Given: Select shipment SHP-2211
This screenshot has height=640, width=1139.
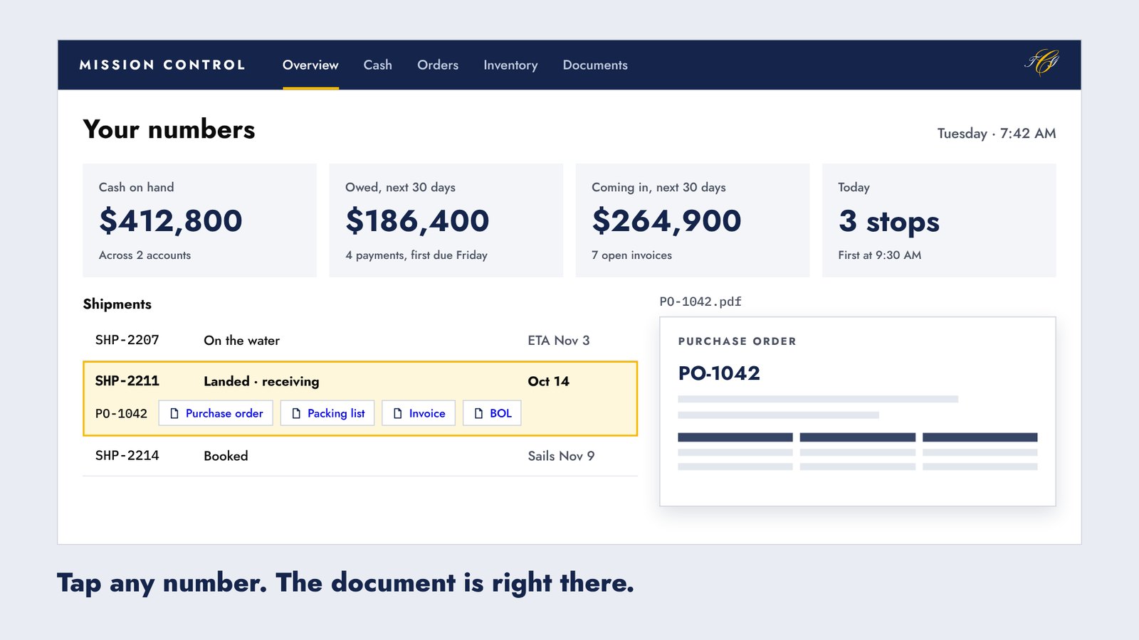Looking at the screenshot, I should pyautogui.click(x=360, y=398).
